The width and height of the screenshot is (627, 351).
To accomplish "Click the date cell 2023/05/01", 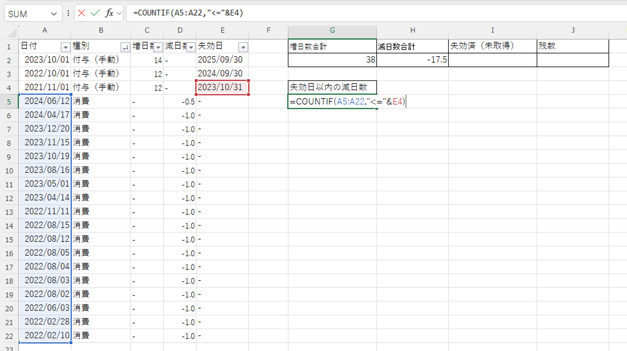I will coord(45,184).
